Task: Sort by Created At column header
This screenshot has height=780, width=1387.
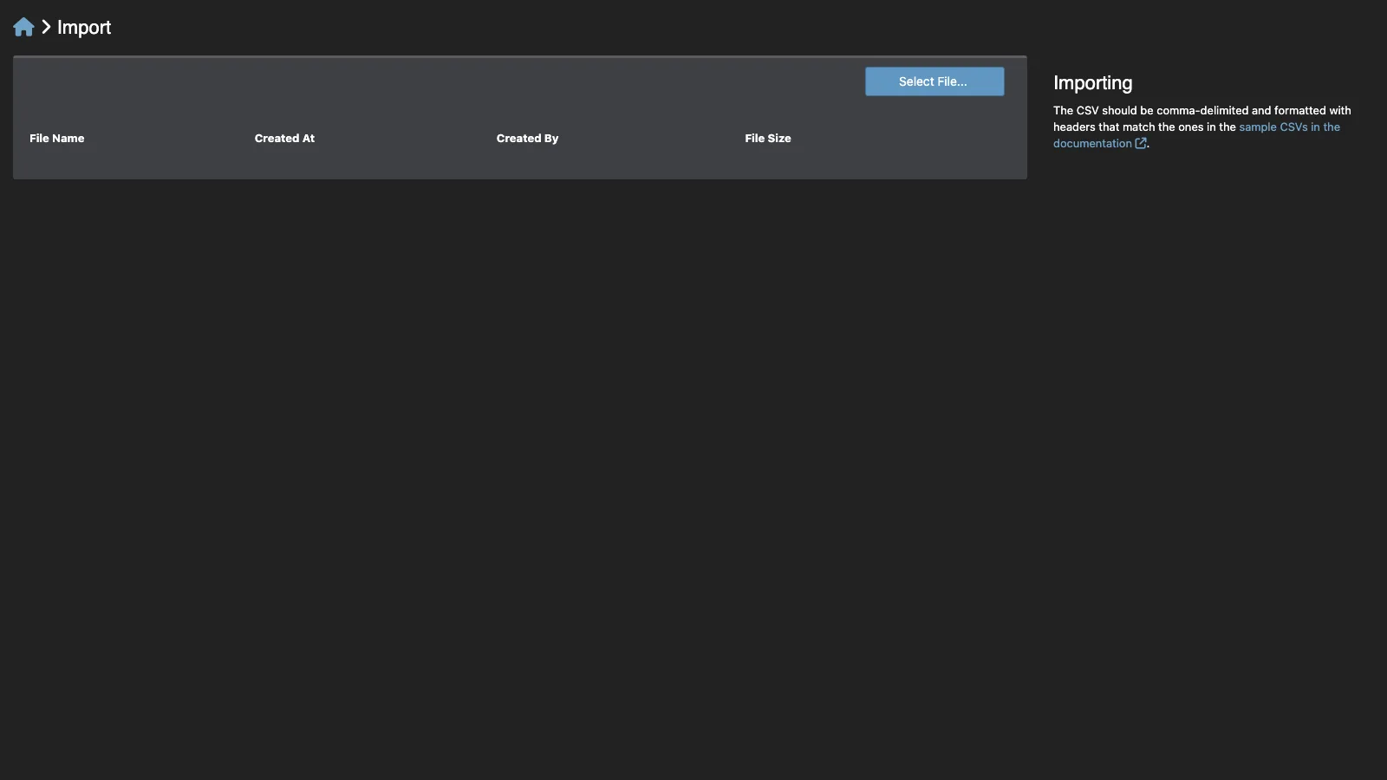Action: pyautogui.click(x=284, y=139)
